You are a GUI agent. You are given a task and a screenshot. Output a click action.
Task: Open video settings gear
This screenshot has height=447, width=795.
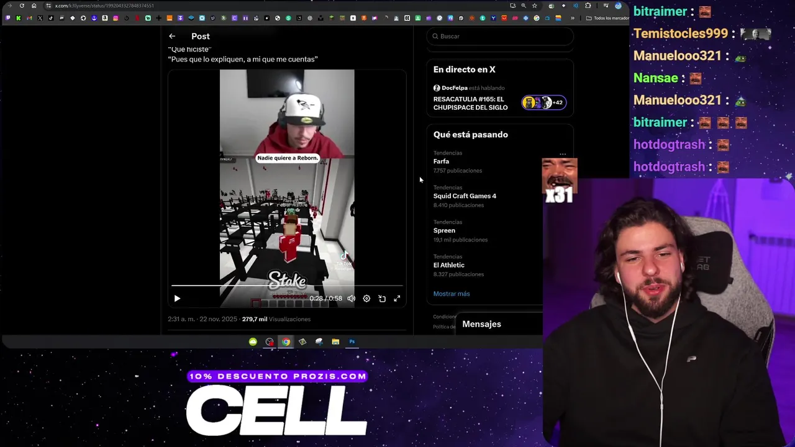(x=366, y=299)
